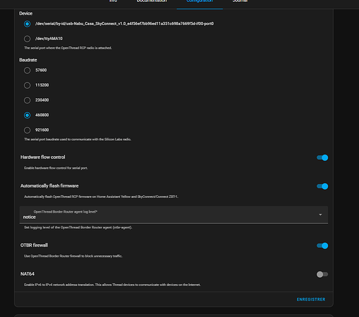The width and height of the screenshot is (359, 317).
Task: Open the agent log level dropdown arrow
Action: (x=320, y=215)
